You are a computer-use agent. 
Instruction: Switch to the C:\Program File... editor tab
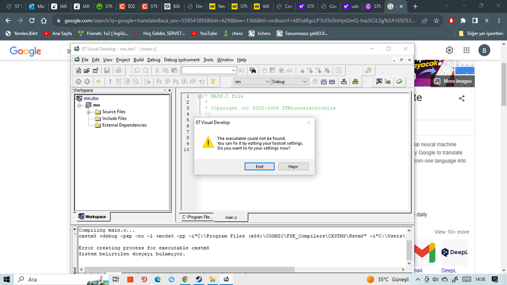point(197,217)
